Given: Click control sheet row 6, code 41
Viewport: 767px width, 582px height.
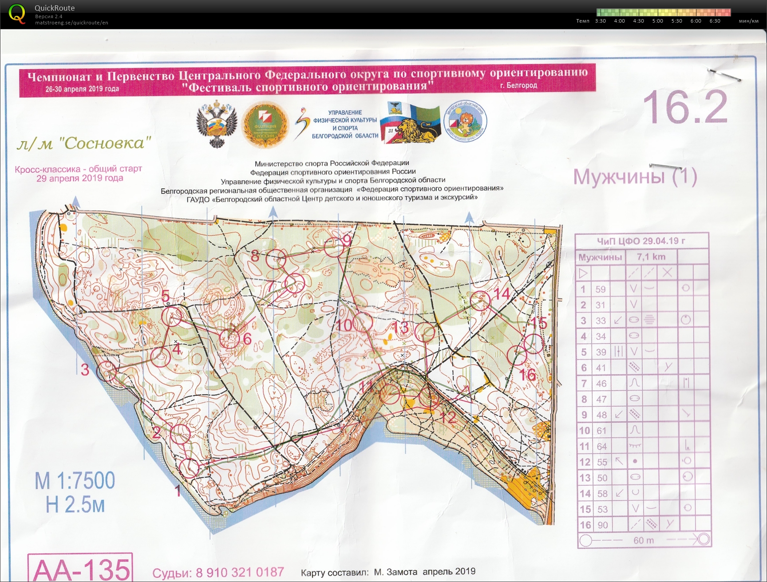Looking at the screenshot, I should click(643, 368).
